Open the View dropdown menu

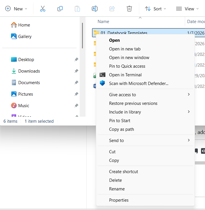point(187,9)
